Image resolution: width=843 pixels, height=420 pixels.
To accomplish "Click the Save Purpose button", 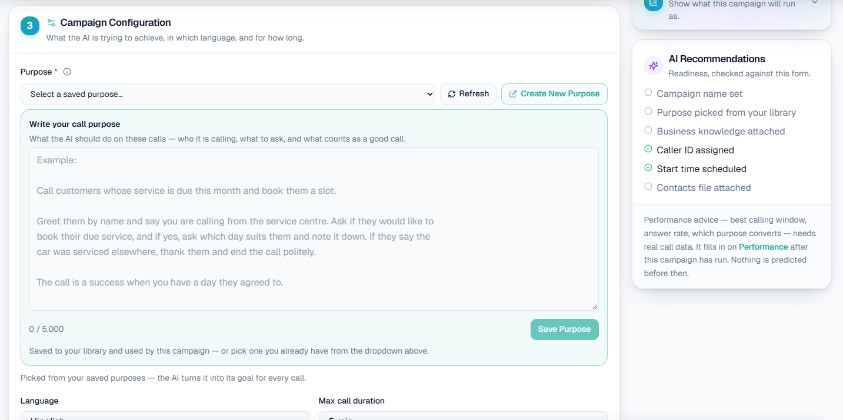I will click(564, 330).
